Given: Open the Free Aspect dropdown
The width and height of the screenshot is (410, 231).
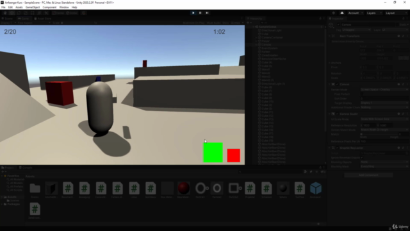Looking at the screenshot, I should pyautogui.click(x=33, y=23).
